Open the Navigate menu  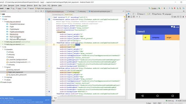[x=11, y=5]
